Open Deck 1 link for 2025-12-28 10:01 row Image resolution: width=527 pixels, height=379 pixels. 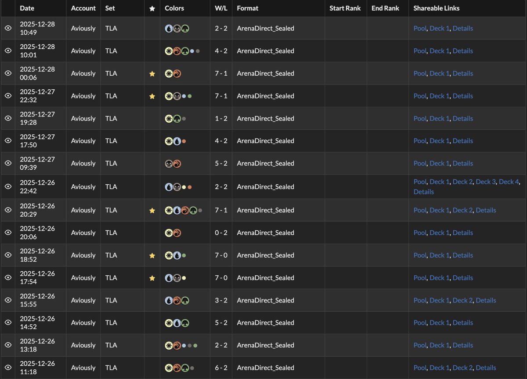tap(440, 51)
